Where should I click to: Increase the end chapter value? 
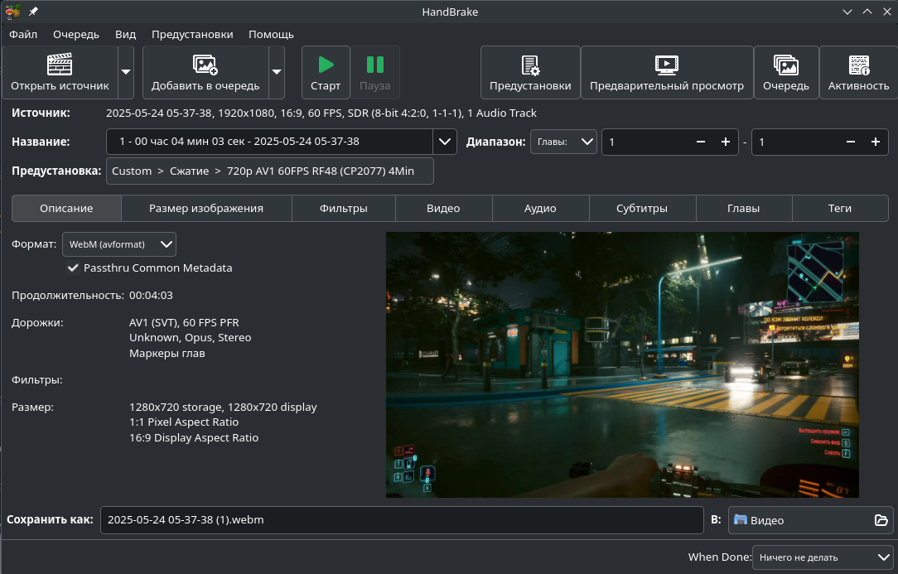click(x=876, y=142)
